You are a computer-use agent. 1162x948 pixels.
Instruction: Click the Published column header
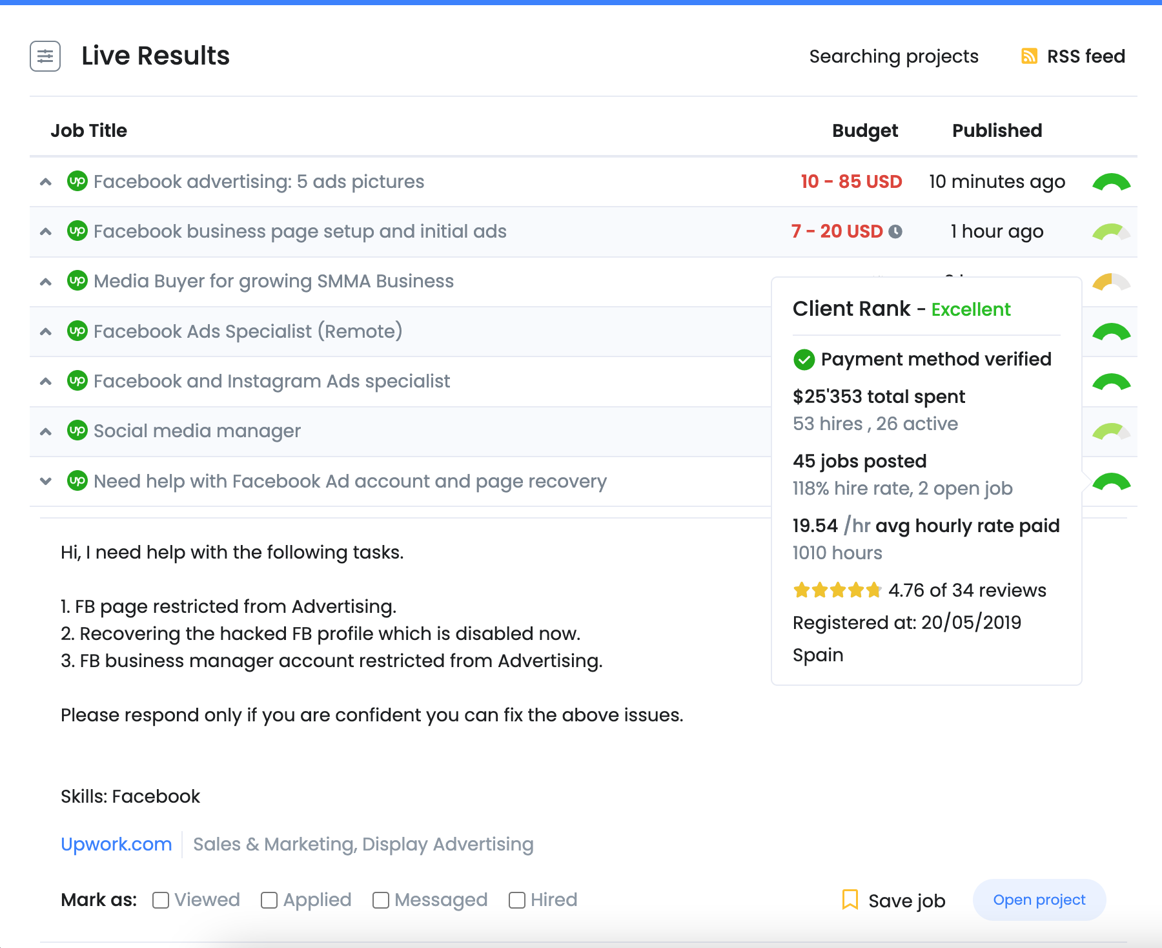tap(997, 130)
